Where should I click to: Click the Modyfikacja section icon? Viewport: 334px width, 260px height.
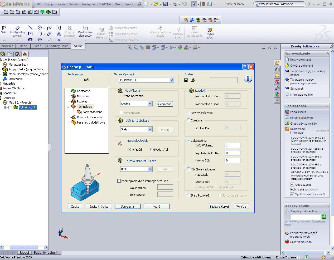pos(120,91)
